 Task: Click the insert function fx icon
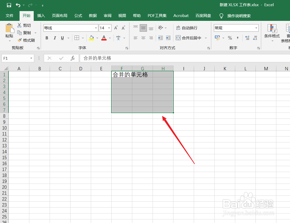[x=73, y=58]
